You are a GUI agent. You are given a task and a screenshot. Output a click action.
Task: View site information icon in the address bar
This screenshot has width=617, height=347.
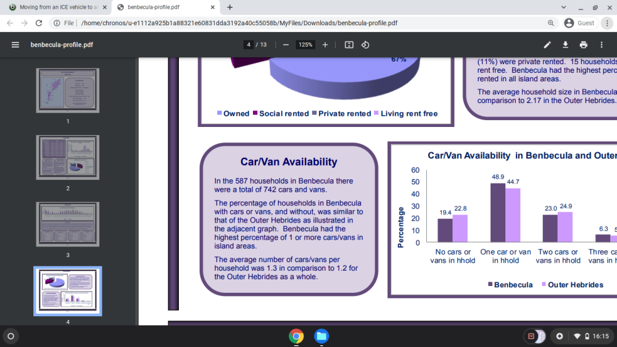tap(57, 23)
